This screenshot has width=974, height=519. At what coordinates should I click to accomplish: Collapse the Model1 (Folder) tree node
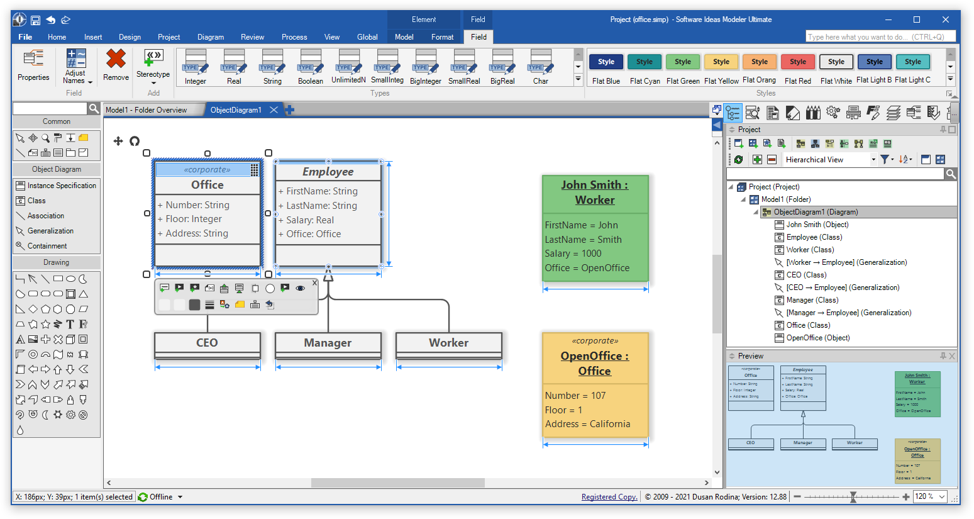[x=743, y=199]
